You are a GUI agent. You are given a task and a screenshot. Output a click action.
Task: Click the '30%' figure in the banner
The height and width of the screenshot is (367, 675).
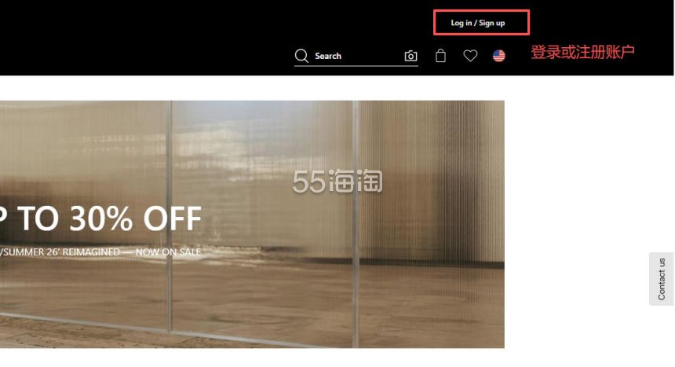(x=101, y=218)
